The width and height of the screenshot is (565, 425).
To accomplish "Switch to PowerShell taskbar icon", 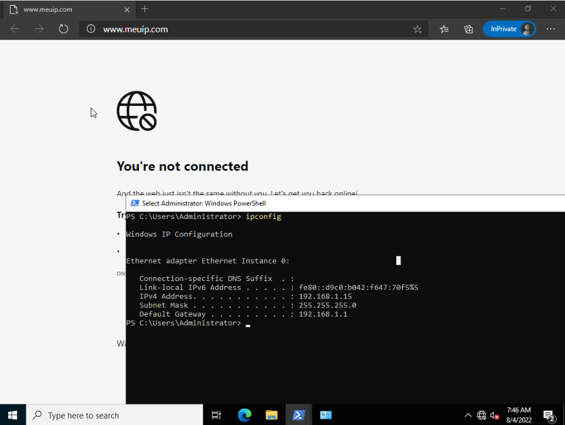I will 298,415.
